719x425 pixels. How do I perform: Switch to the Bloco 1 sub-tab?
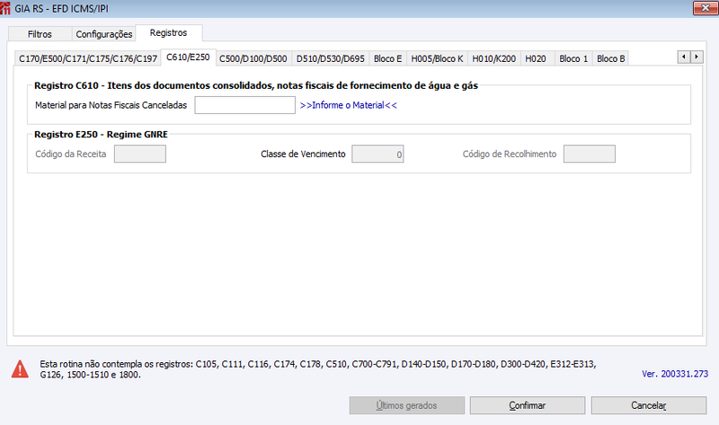click(x=573, y=58)
